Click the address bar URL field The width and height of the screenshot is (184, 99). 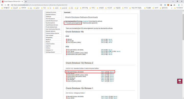coord(86,5)
